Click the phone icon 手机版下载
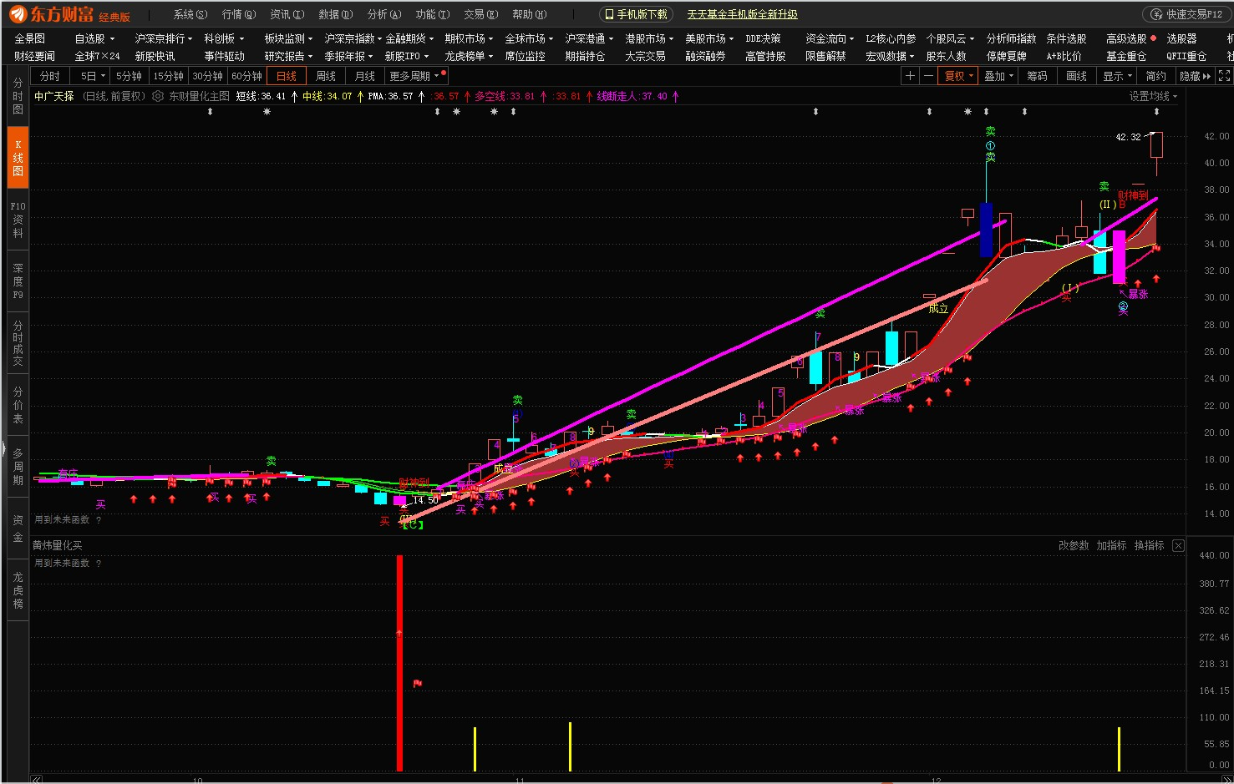Viewport: 1234px width, 784px height. (x=636, y=14)
